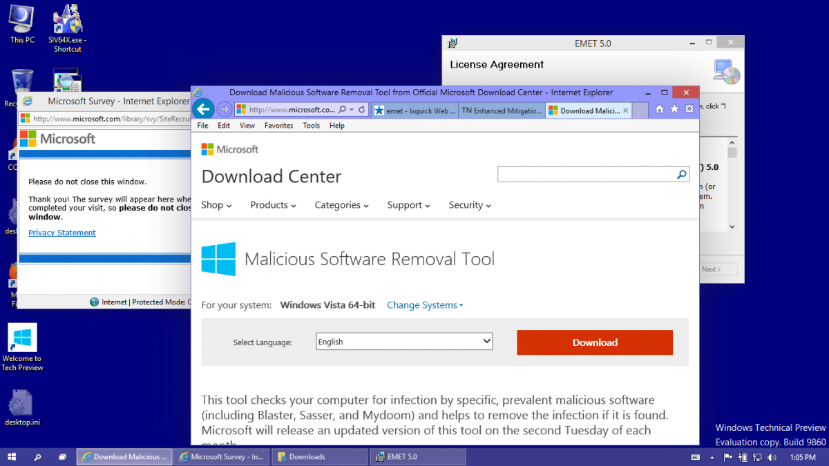The image size is (829, 466).
Task: Click the red Download button
Action: tap(595, 342)
